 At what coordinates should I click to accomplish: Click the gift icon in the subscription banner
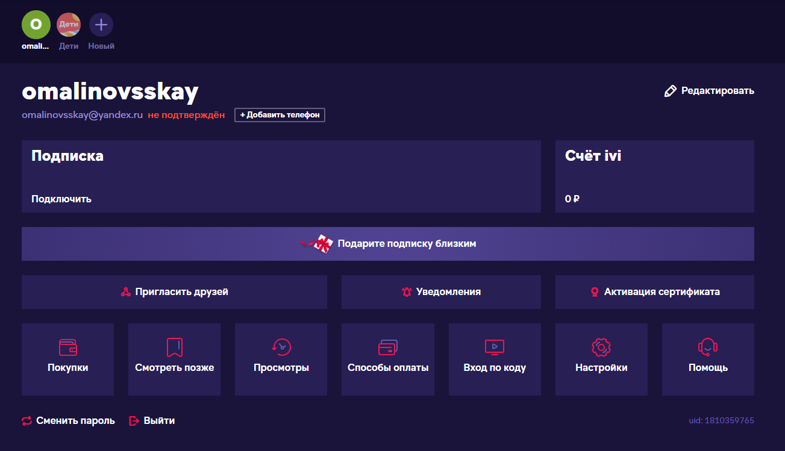click(317, 244)
